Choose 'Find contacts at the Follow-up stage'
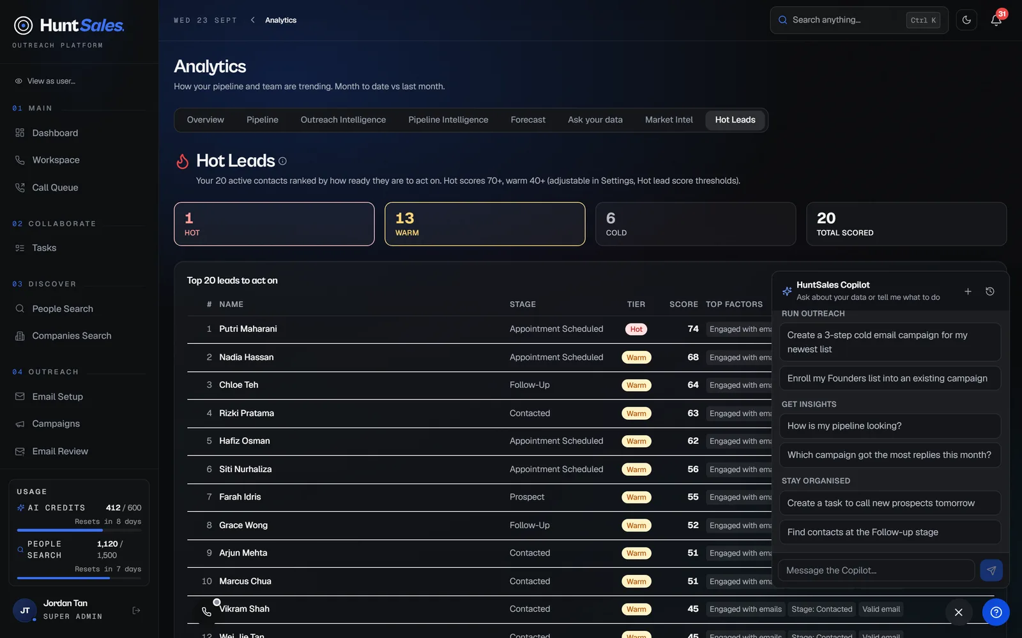 (890, 532)
